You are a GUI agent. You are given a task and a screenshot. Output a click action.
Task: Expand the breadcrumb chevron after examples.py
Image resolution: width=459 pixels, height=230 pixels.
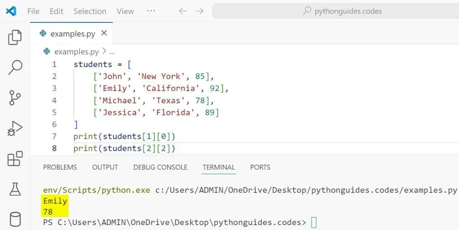click(104, 51)
